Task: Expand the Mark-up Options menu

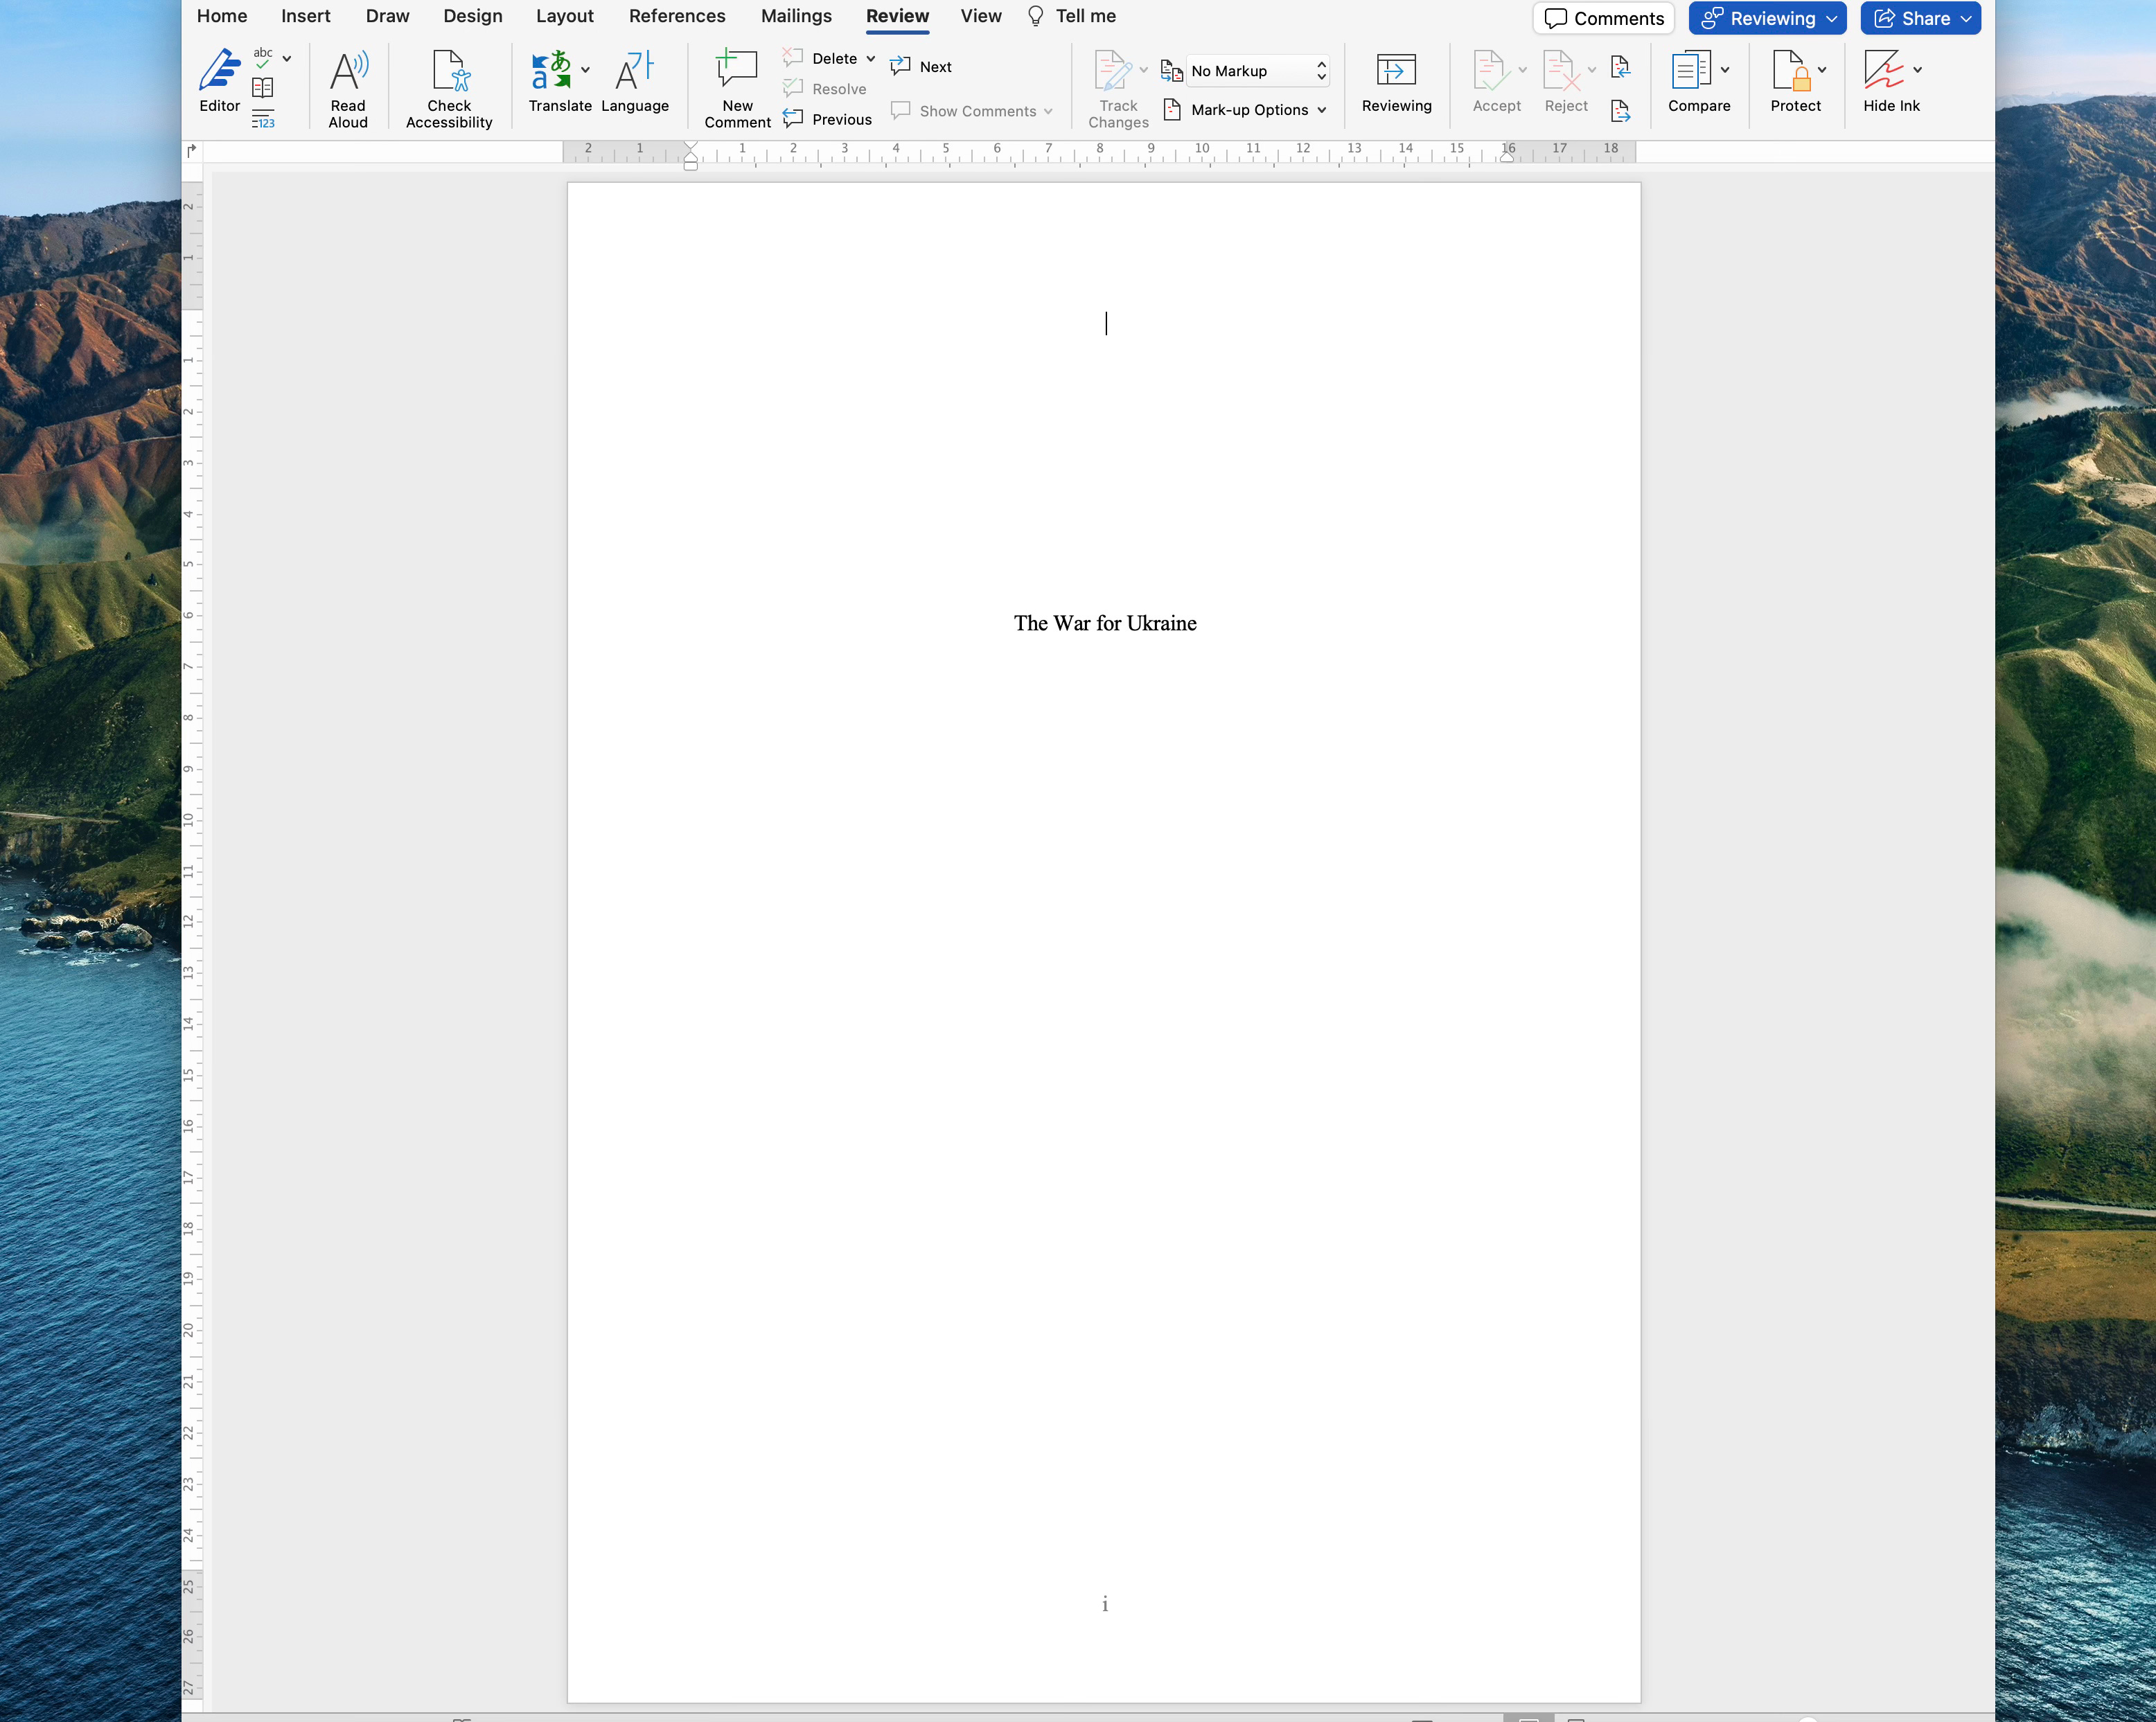Action: (1257, 110)
